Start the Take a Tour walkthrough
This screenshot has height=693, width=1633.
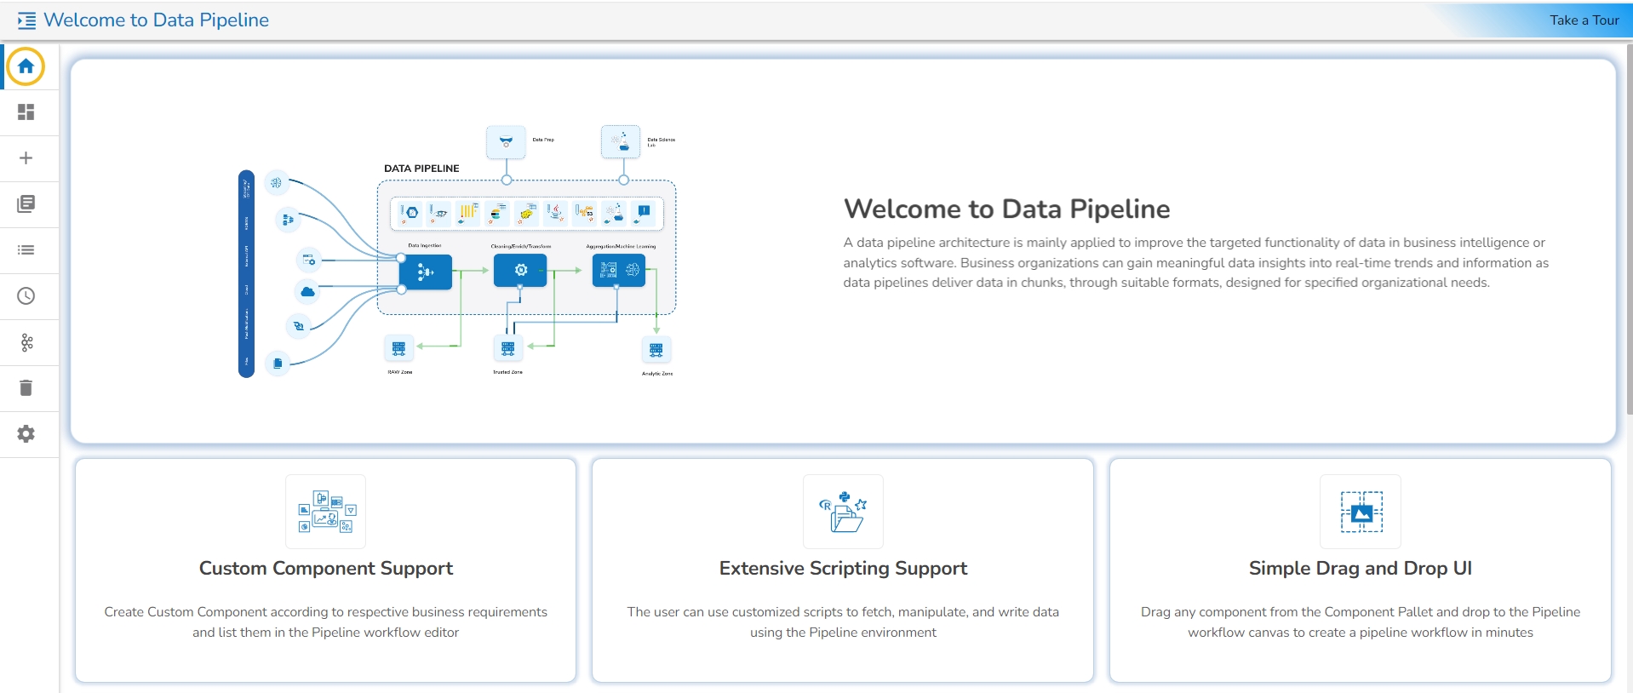[1584, 20]
